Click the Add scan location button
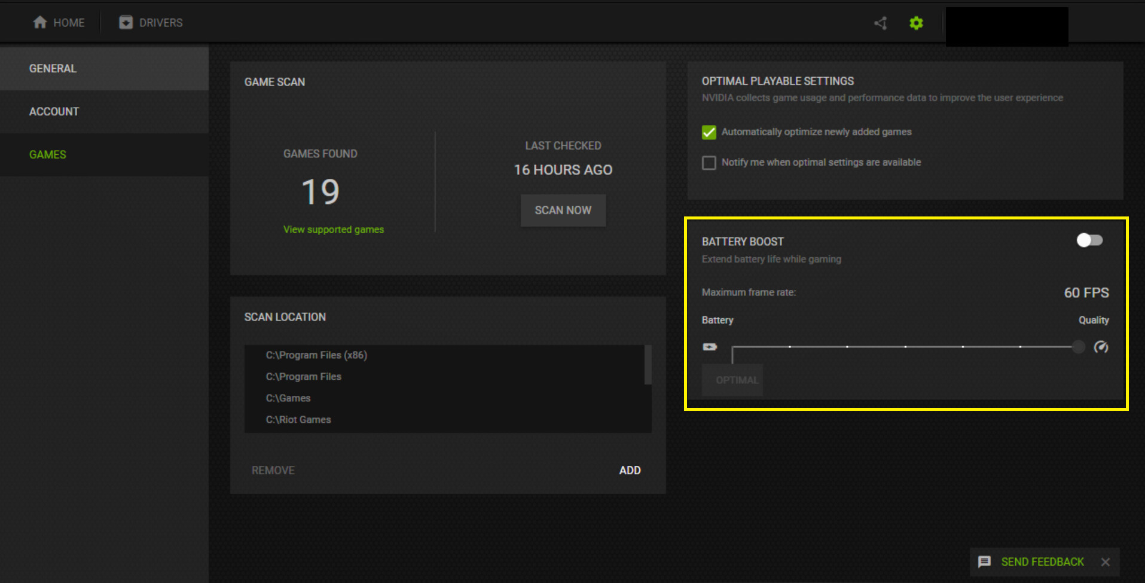The height and width of the screenshot is (583, 1145). coord(630,471)
